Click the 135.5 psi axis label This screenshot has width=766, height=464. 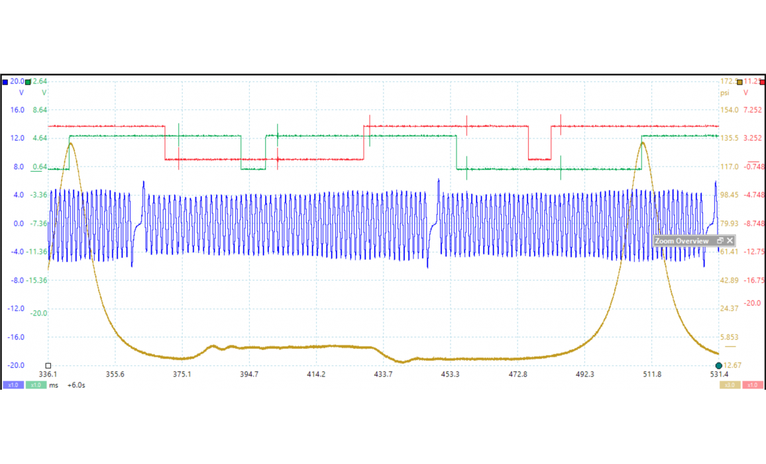coord(730,139)
